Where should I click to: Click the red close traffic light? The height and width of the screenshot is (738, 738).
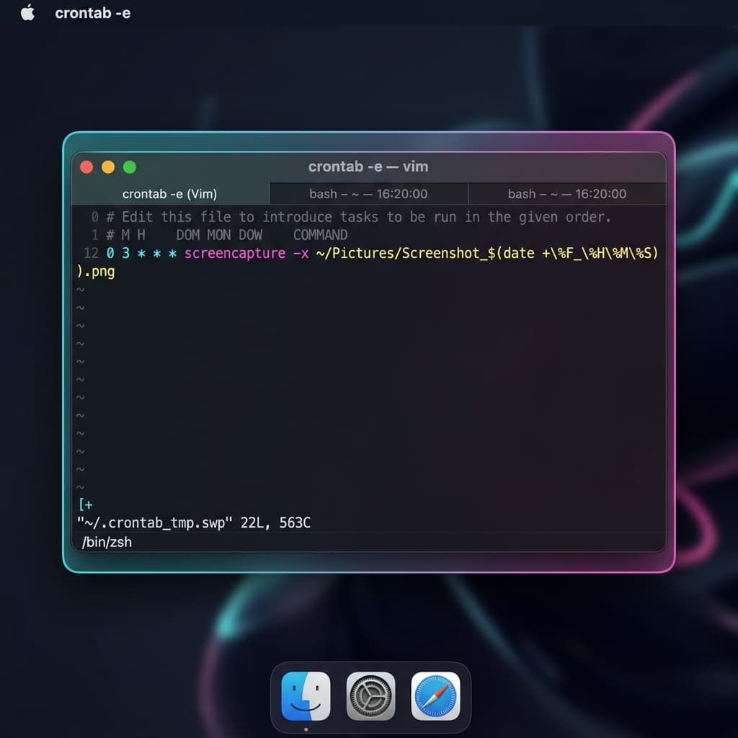[86, 166]
